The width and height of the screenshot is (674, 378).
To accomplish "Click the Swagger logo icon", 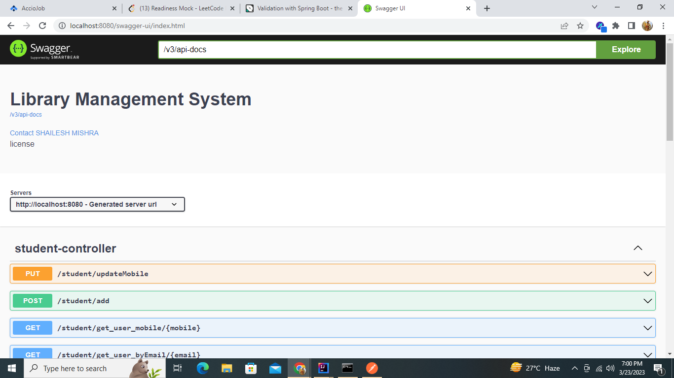I will click(18, 49).
